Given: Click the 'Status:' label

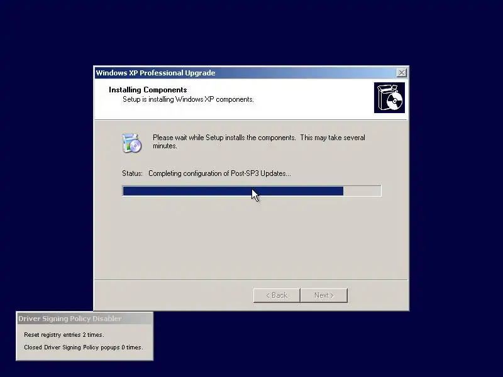Looking at the screenshot, I should [132, 173].
